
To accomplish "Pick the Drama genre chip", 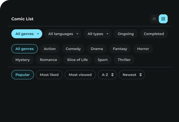I will pos(97,49).
